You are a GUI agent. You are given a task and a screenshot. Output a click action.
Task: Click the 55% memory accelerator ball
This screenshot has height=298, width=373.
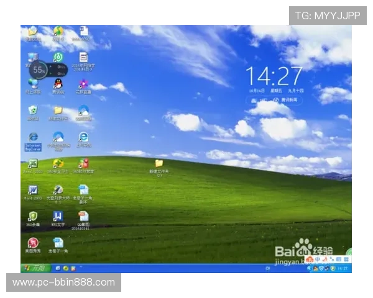[x=38, y=70]
